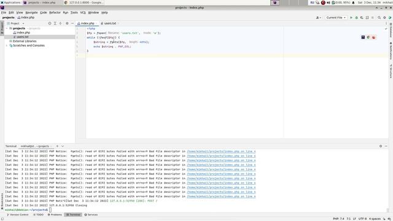Screen dimensions: 393x221
Task: Click Select Opened File target icon in Project panel
Action: (x=50, y=23)
